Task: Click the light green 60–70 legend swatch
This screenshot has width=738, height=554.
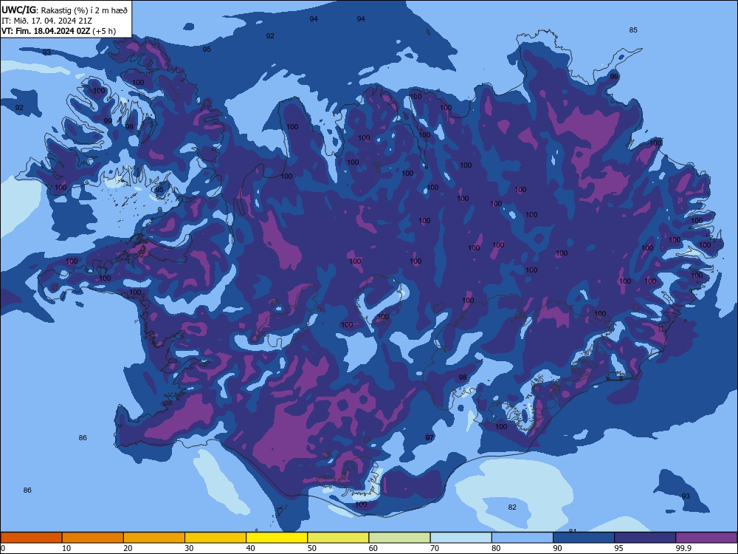Action: [399, 538]
